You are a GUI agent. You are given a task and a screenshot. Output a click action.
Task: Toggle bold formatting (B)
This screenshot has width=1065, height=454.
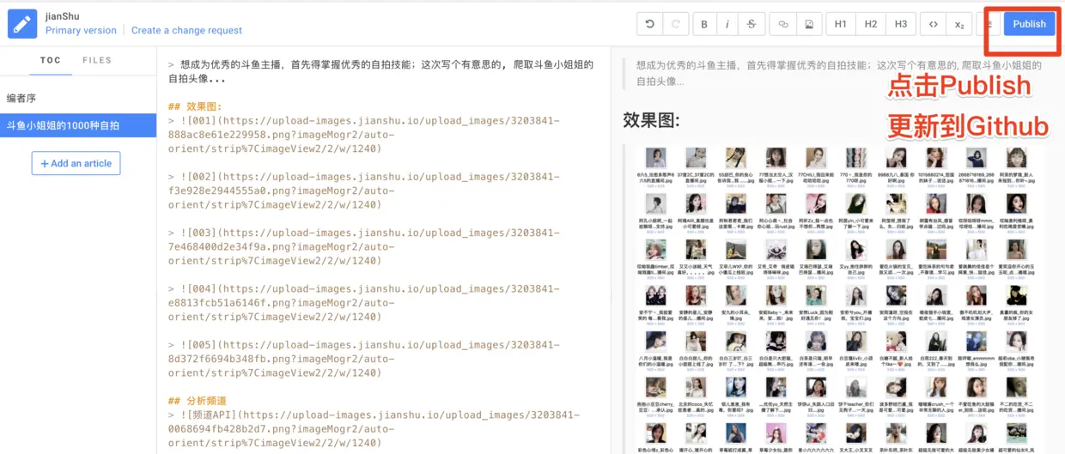704,24
